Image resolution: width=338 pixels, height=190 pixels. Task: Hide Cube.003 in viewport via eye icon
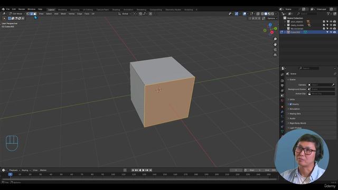[331, 32]
